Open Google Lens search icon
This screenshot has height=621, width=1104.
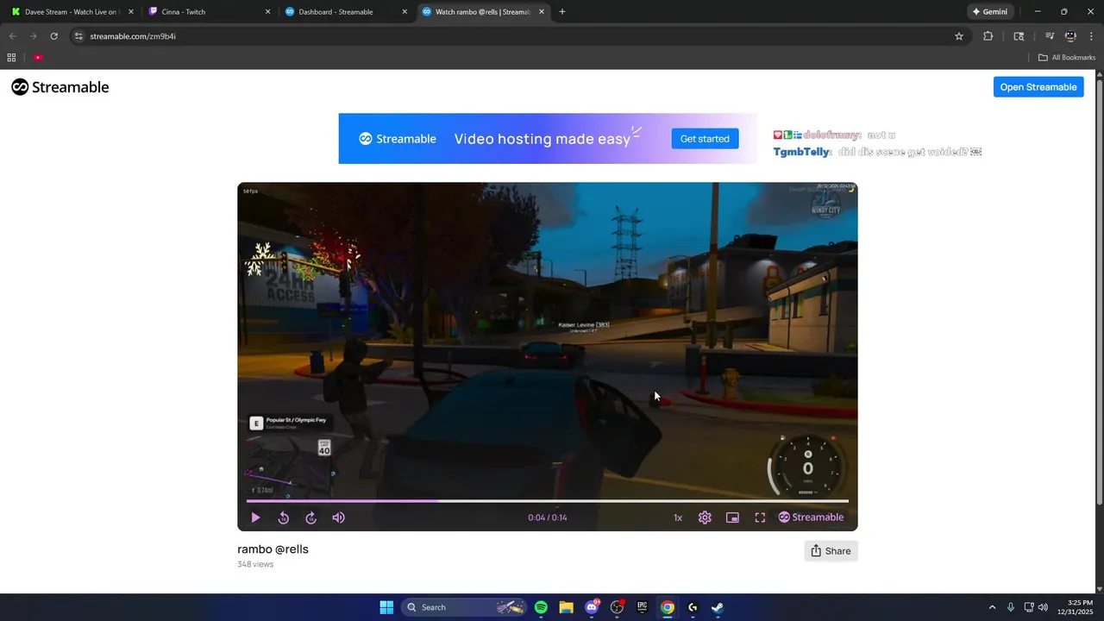pos(1019,36)
